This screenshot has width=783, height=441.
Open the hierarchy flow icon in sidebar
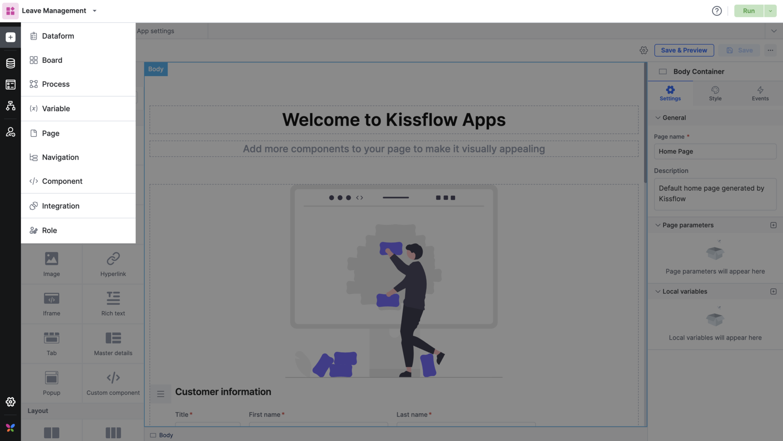[x=10, y=106]
